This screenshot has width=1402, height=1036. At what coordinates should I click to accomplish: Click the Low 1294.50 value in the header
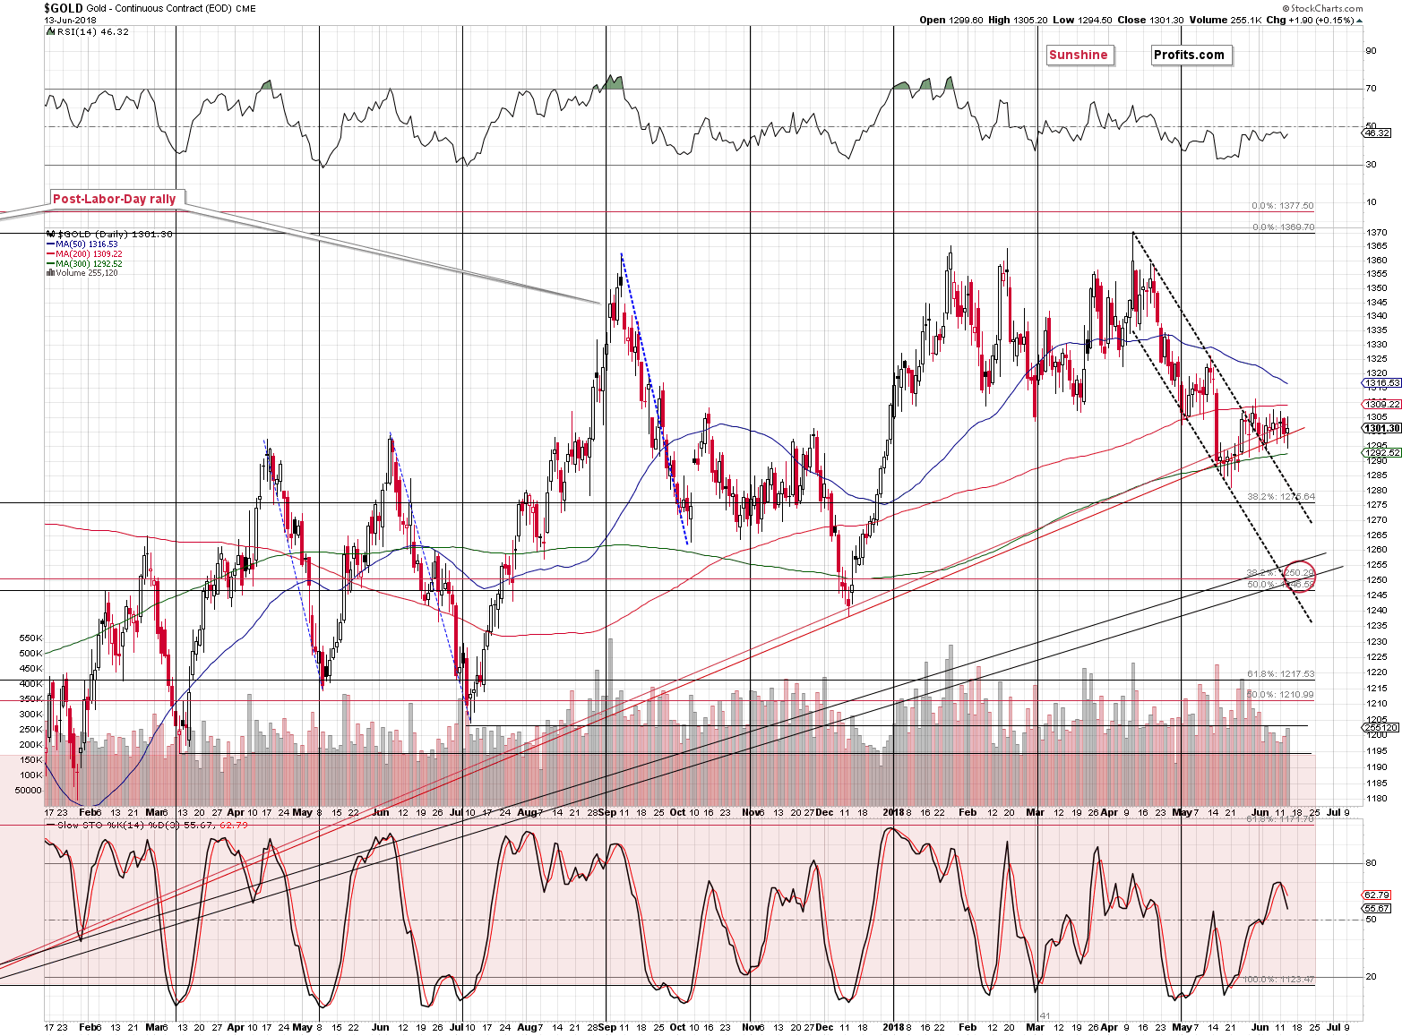[1081, 20]
